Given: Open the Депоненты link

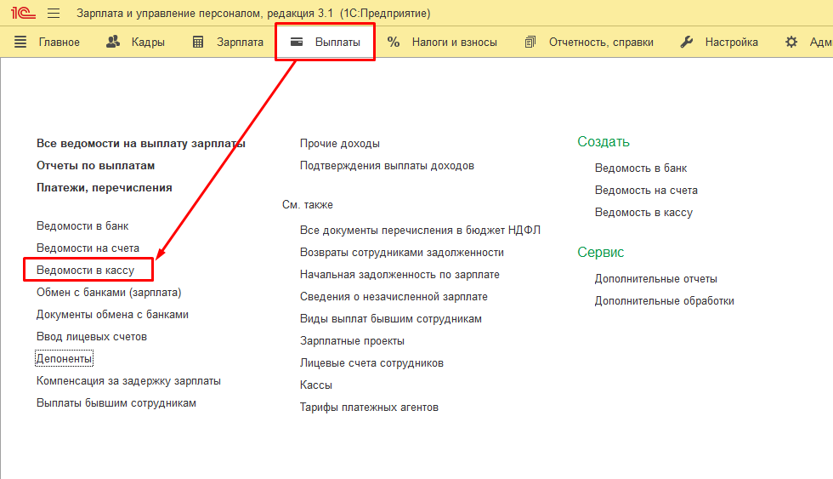Looking at the screenshot, I should click(65, 359).
